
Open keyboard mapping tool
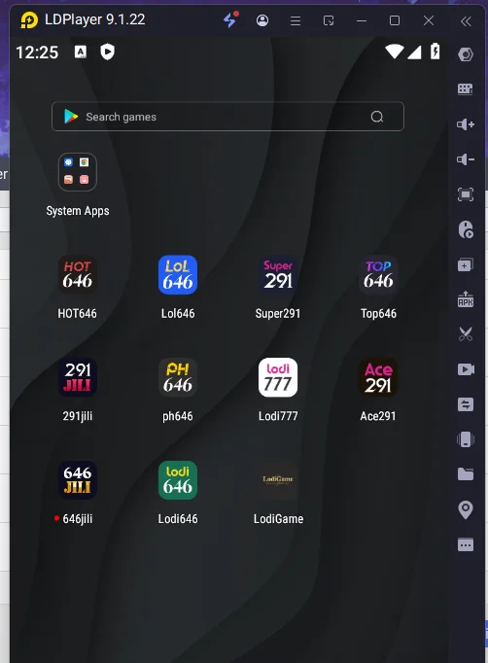(x=466, y=88)
